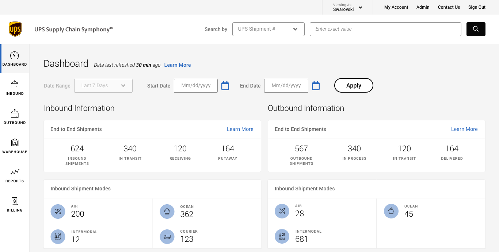Click the 340 In Process figure
Viewport: 499px width, 252px height.
354,148
